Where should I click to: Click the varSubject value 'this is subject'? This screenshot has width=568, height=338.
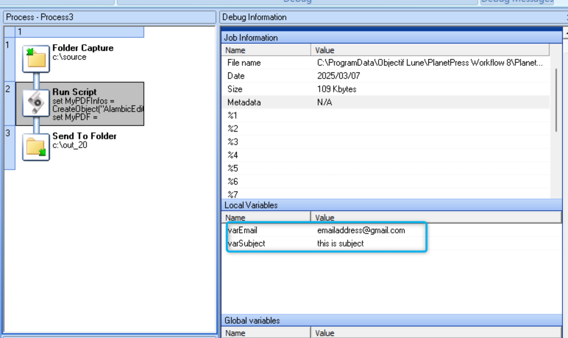click(x=340, y=243)
